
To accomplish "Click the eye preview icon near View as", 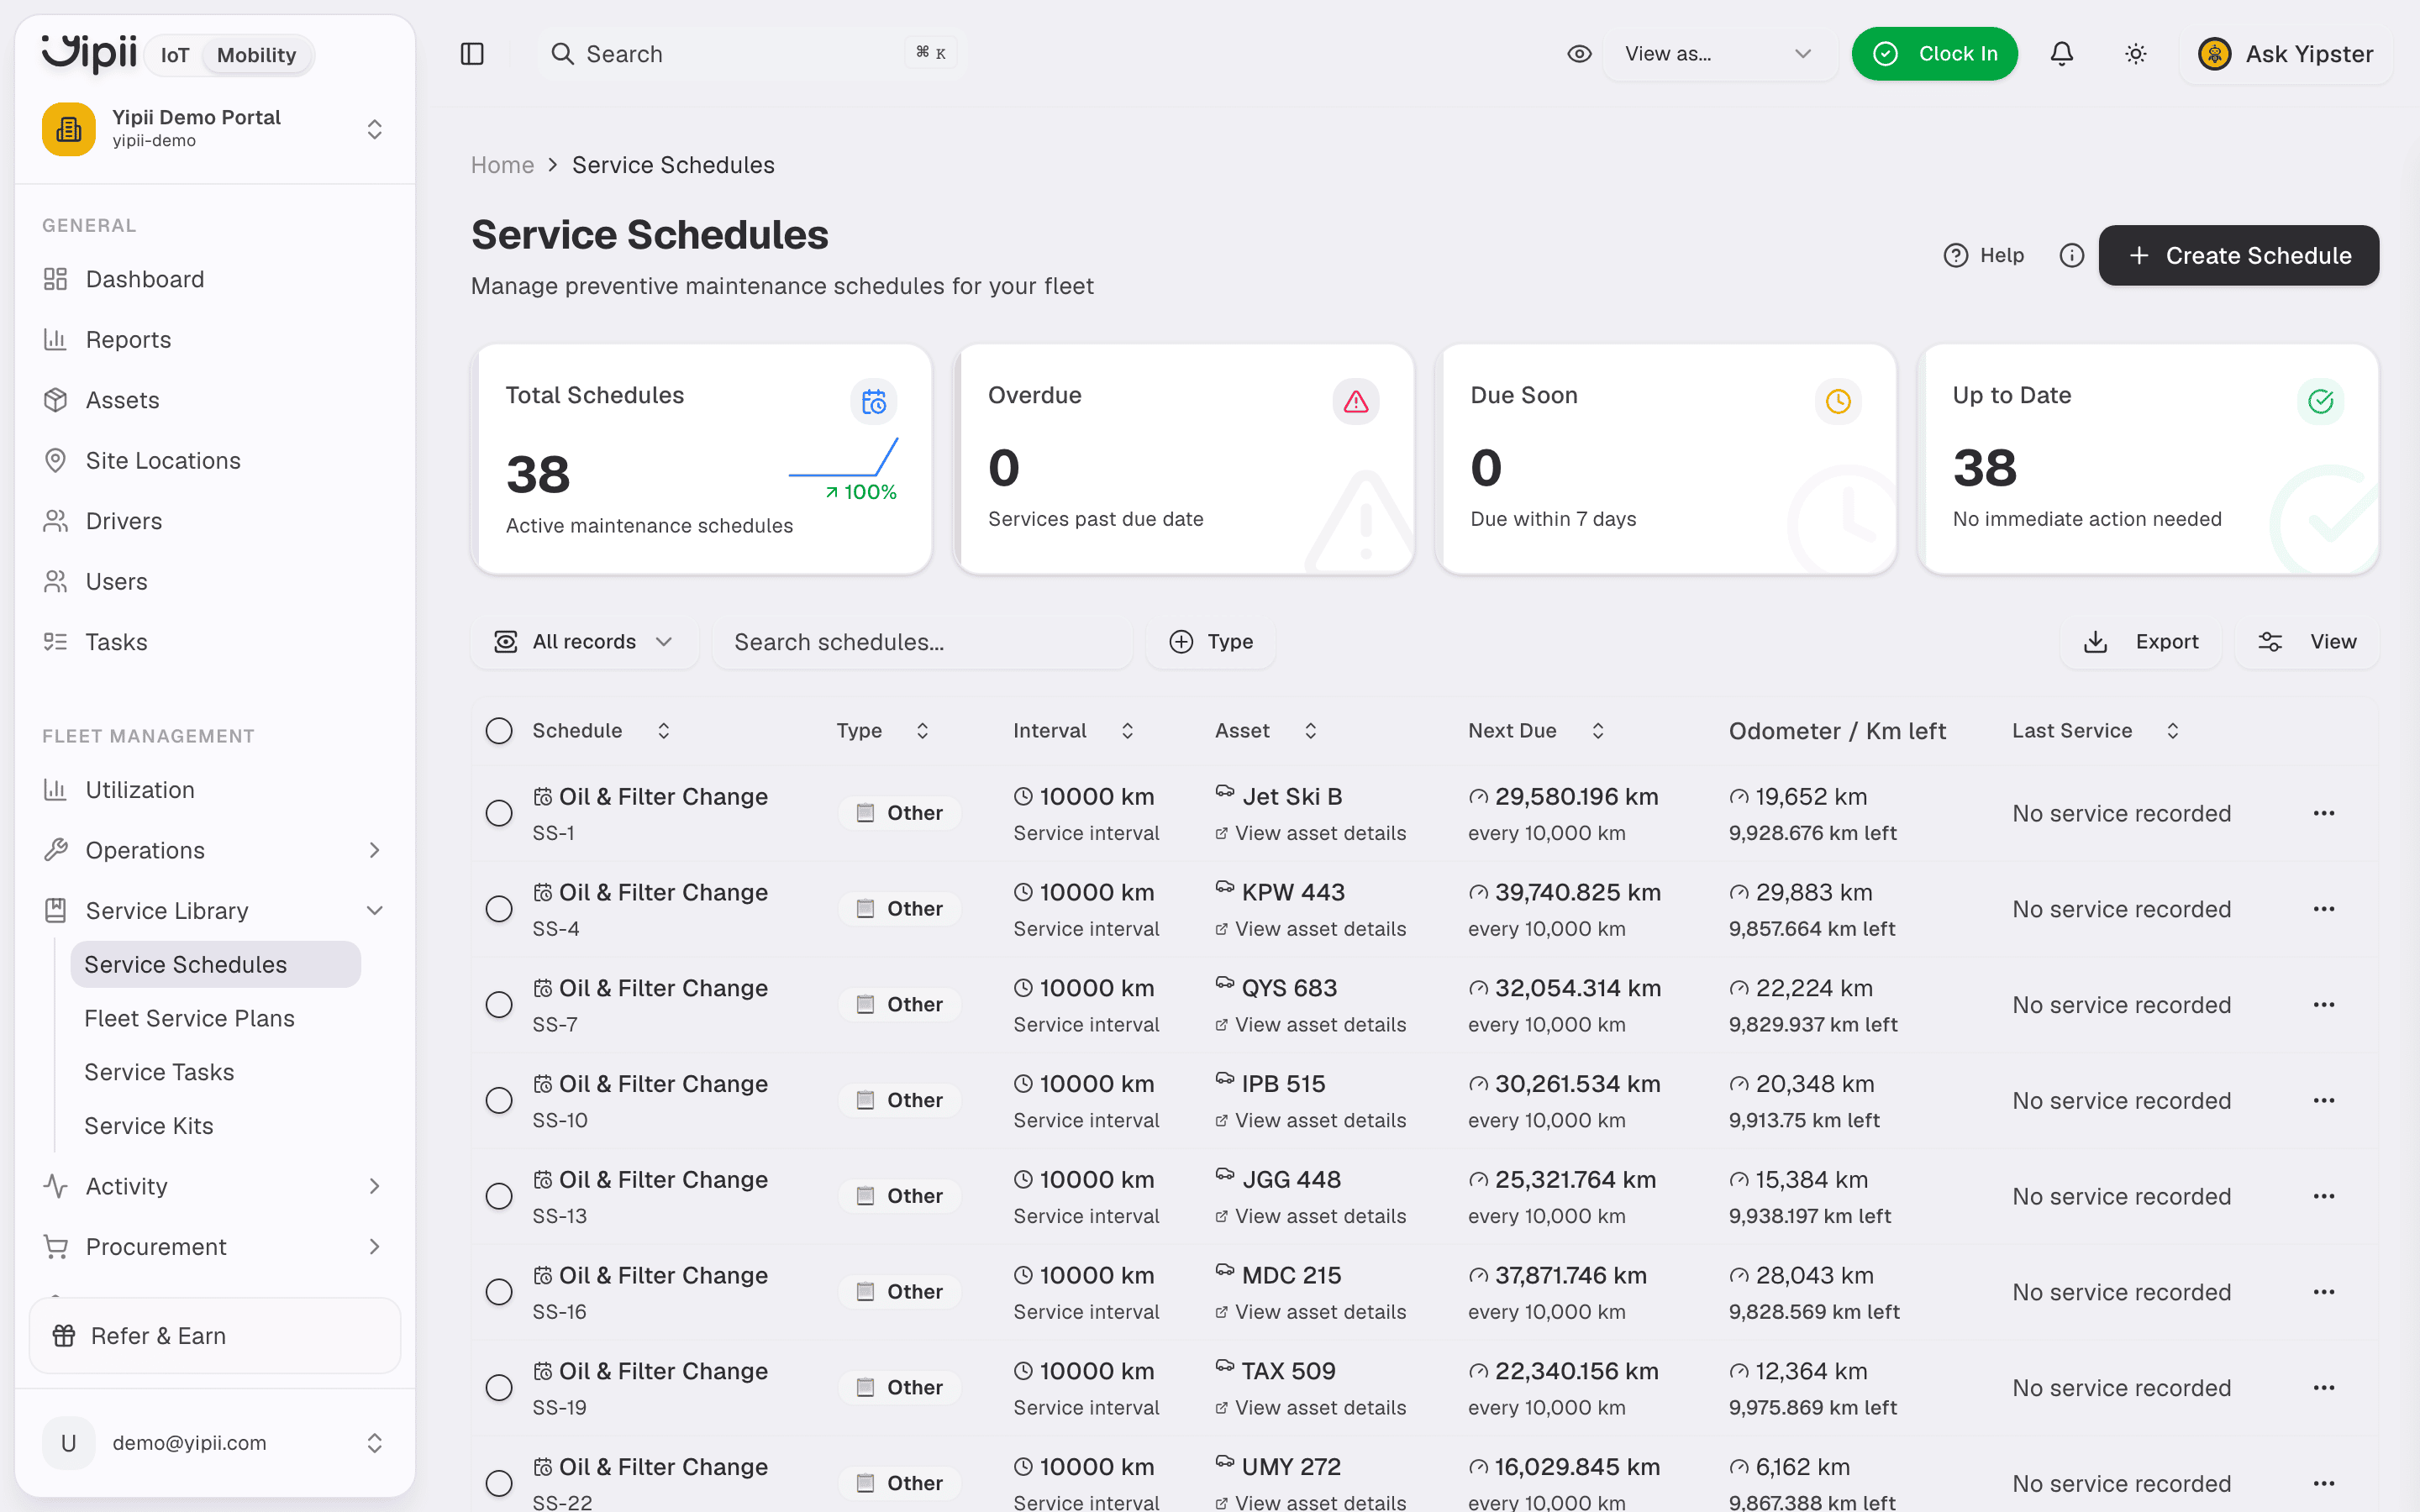I will 1579,54.
